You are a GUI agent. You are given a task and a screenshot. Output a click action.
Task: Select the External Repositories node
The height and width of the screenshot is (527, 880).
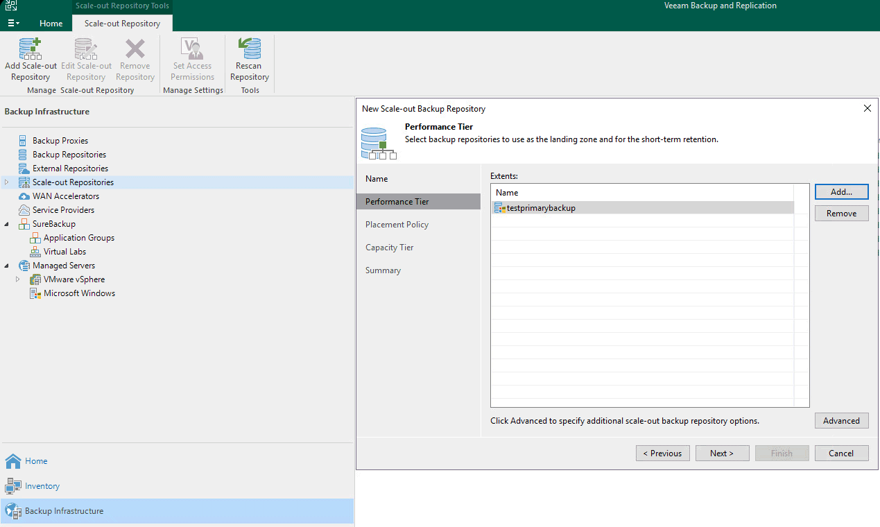70,169
